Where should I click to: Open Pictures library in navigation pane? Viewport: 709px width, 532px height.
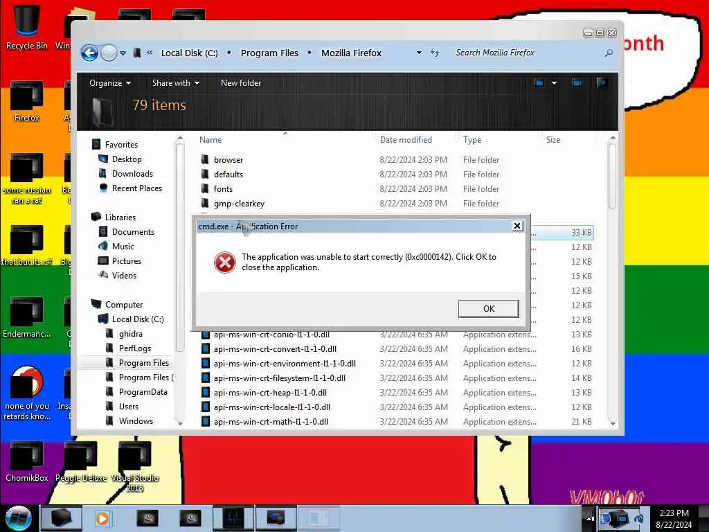pyautogui.click(x=126, y=261)
